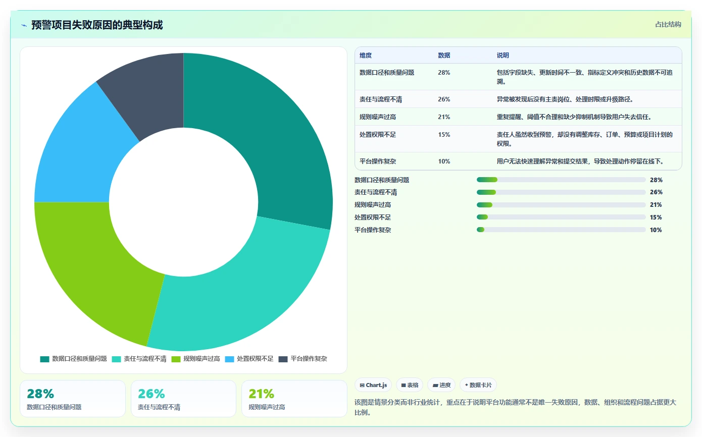This screenshot has height=437, width=702.
Task: Click the 进度 chip
Action: pyautogui.click(x=441, y=385)
